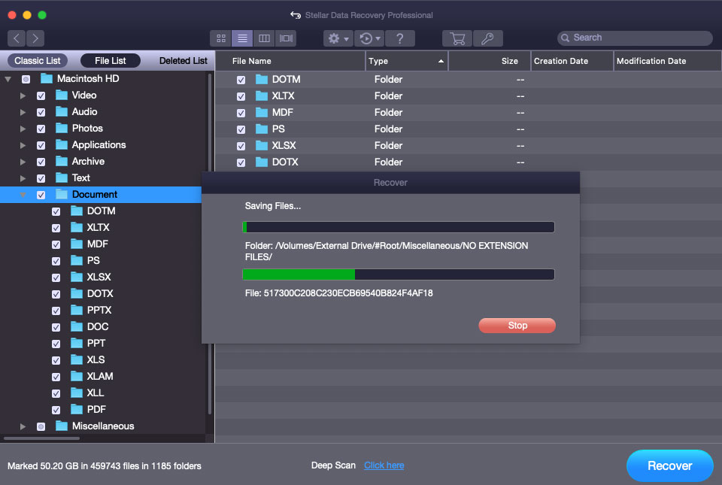Open the Deep Scan Click here link

[x=384, y=465]
